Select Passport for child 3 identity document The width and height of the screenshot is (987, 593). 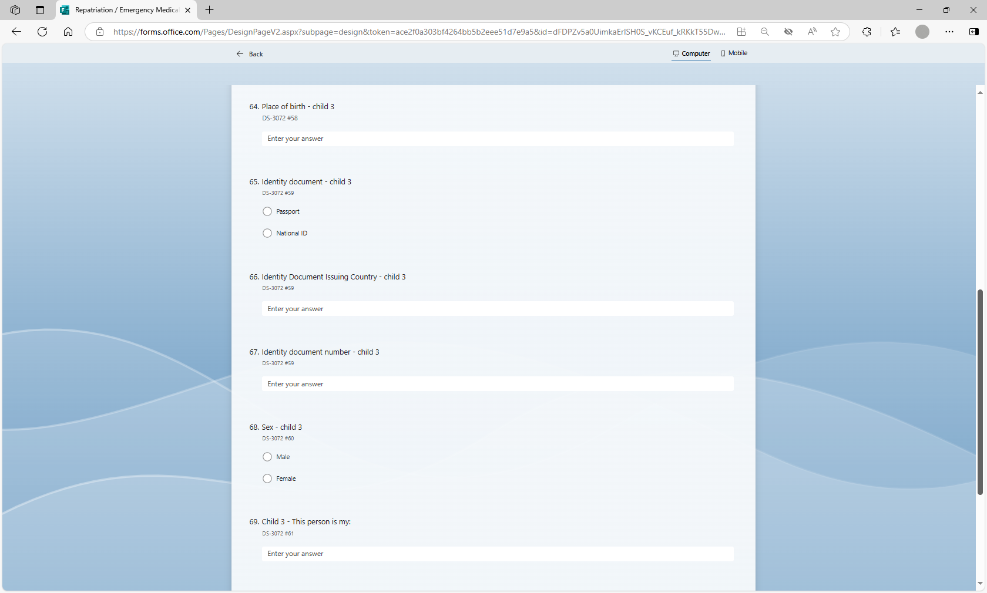click(267, 211)
